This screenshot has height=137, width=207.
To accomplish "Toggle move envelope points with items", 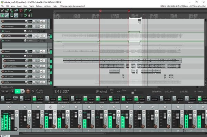I will (16, 15).
